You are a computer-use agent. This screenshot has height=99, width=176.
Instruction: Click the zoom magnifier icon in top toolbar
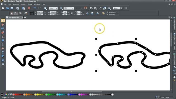click(x=61, y=8)
